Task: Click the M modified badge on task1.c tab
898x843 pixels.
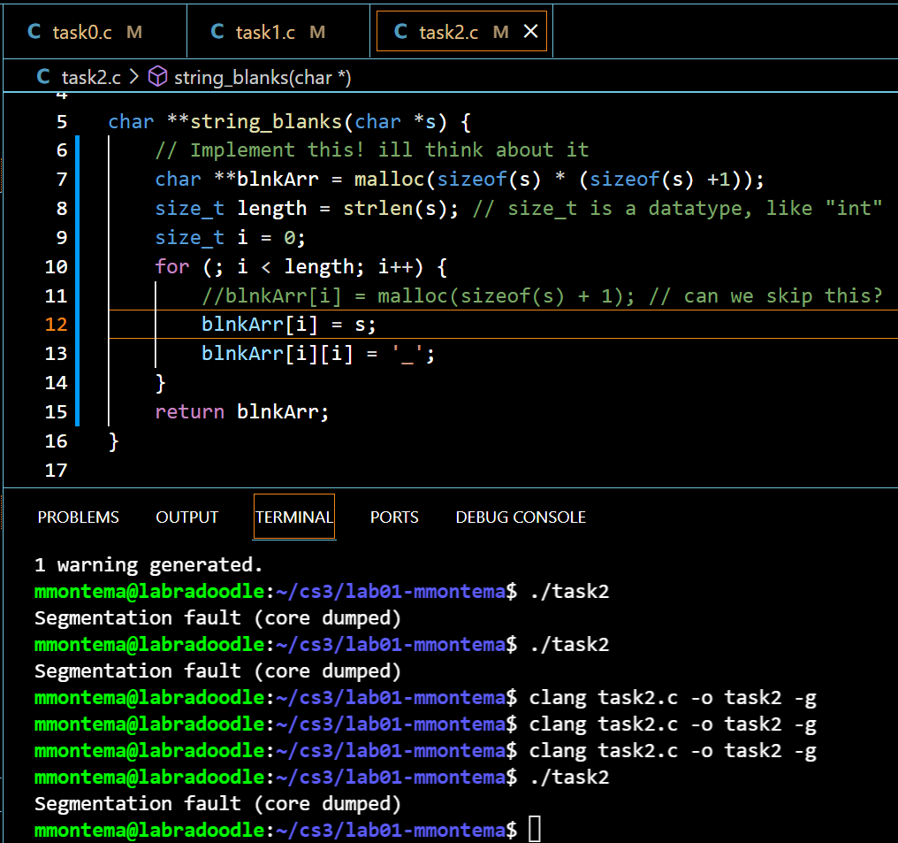Action: tap(317, 32)
